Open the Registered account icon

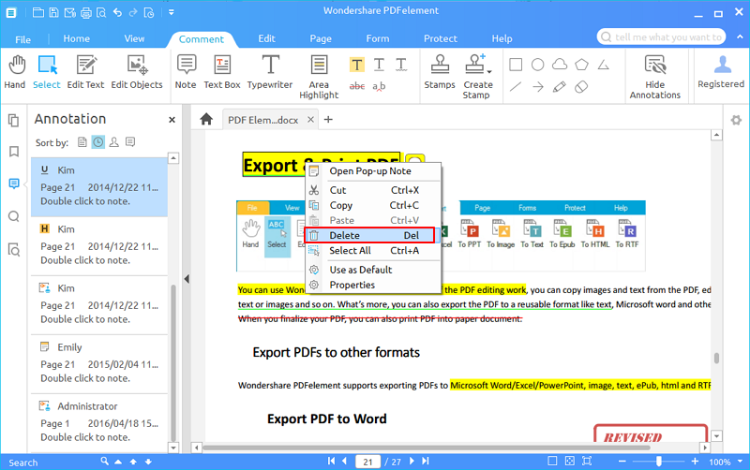pyautogui.click(x=721, y=72)
